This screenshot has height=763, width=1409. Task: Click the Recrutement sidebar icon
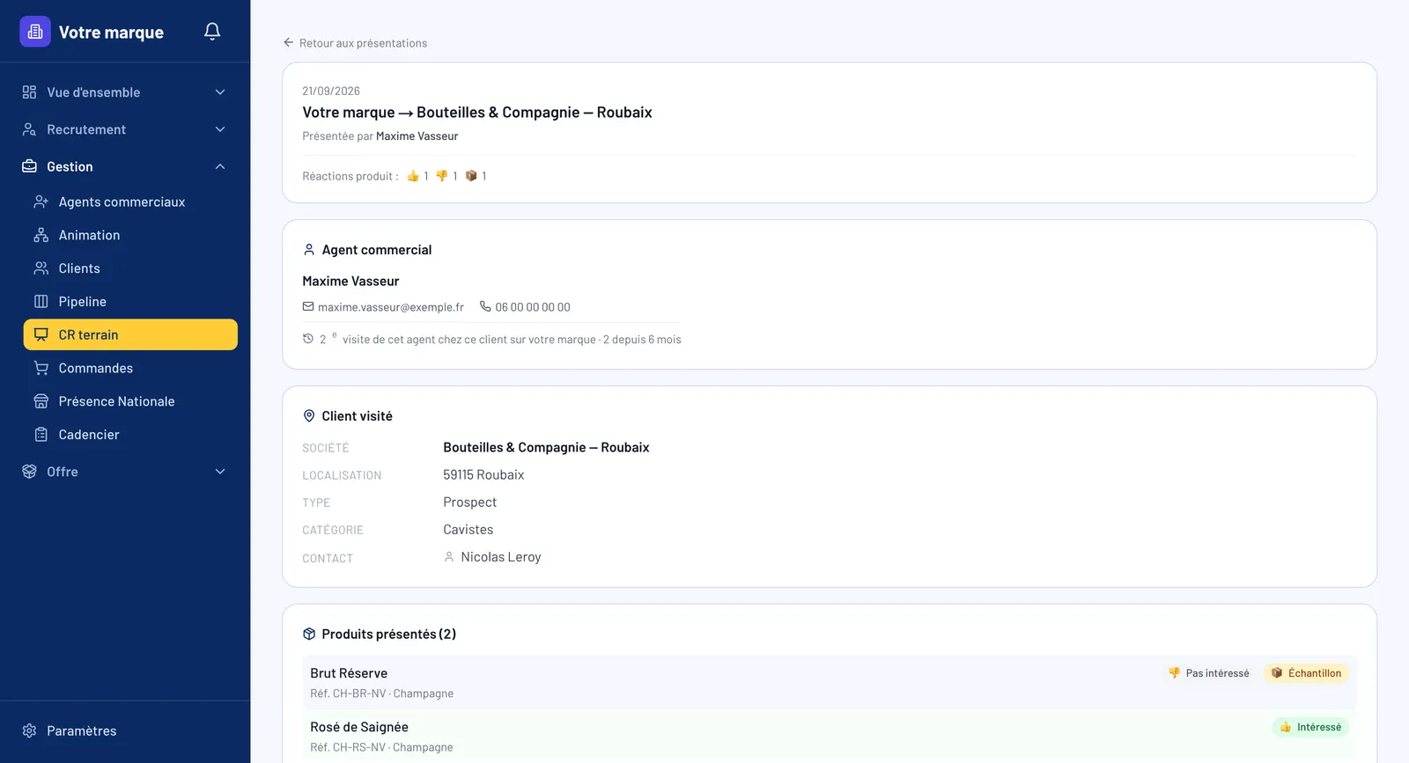(x=29, y=129)
